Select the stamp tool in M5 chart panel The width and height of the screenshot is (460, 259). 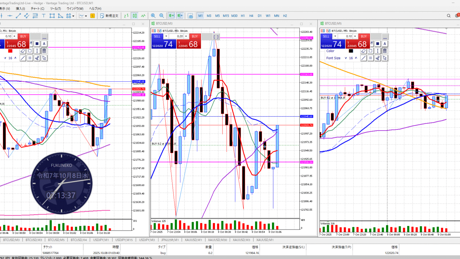(x=378, y=58)
